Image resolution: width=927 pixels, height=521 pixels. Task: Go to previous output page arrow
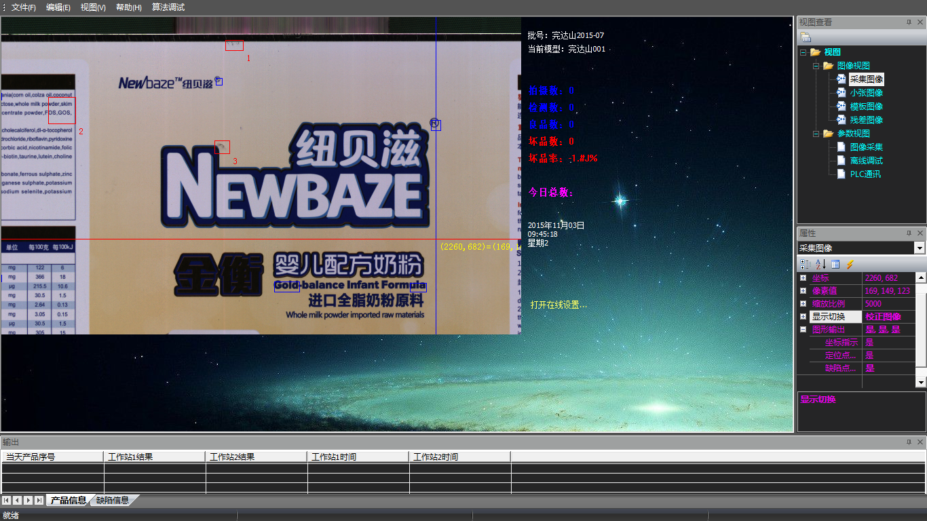pyautogui.click(x=18, y=500)
